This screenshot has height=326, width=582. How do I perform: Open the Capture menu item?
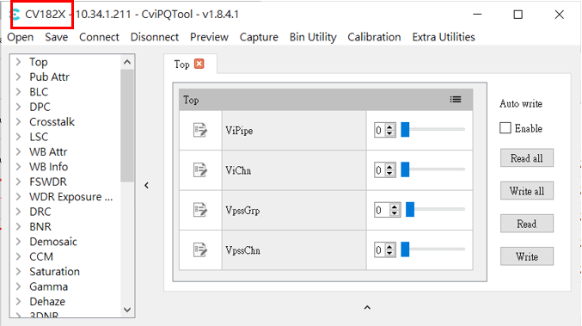[259, 37]
